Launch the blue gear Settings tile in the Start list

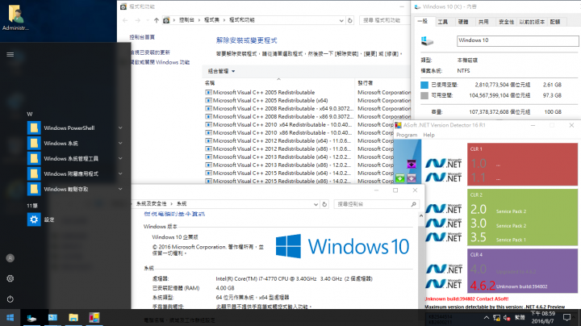34,219
